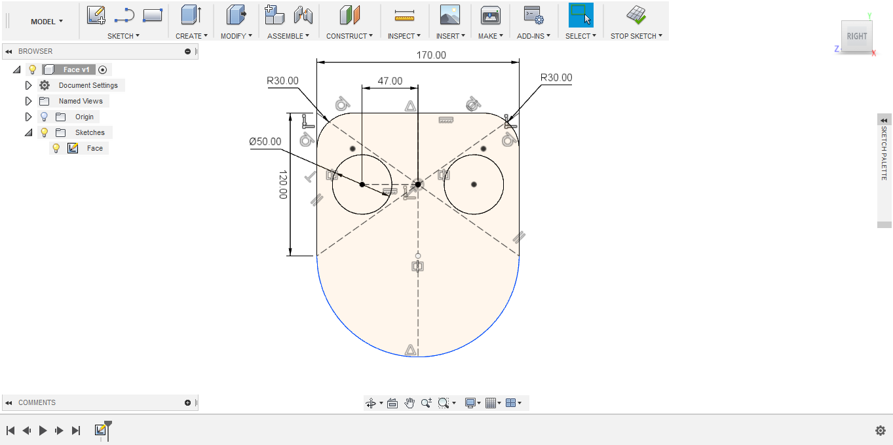Select the sketch feature in timeline
The image size is (893, 445).
point(100,430)
